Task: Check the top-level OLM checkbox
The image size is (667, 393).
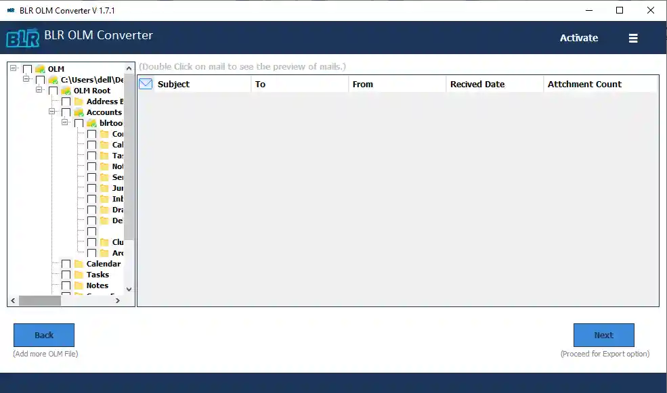Action: (x=28, y=69)
